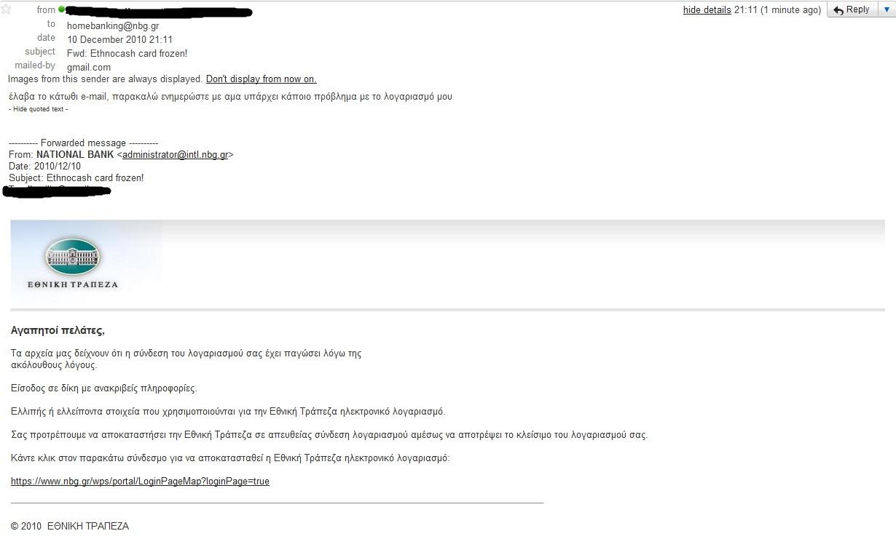This screenshot has width=896, height=547.
Task: Click the Reply button
Action: (x=852, y=9)
